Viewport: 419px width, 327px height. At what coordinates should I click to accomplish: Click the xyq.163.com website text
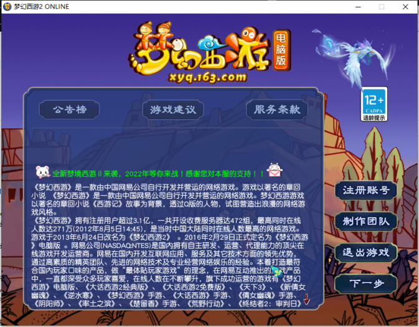[x=208, y=77]
